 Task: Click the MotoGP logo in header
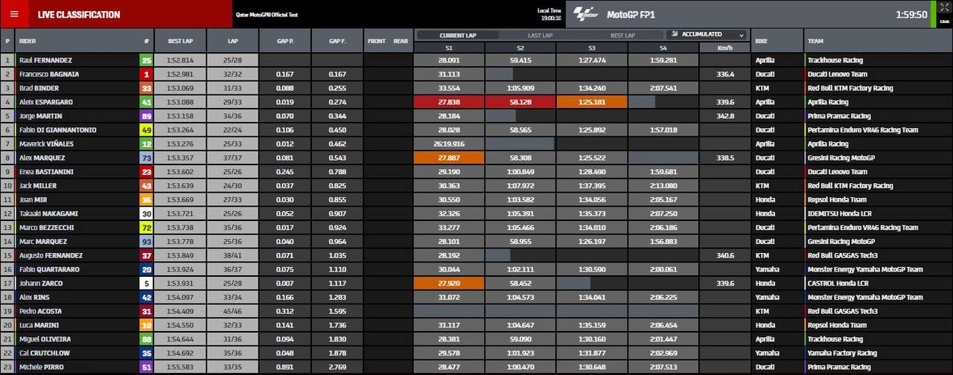click(587, 14)
